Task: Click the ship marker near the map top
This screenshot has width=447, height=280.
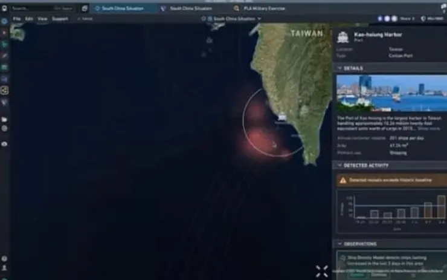Action: click(209, 40)
